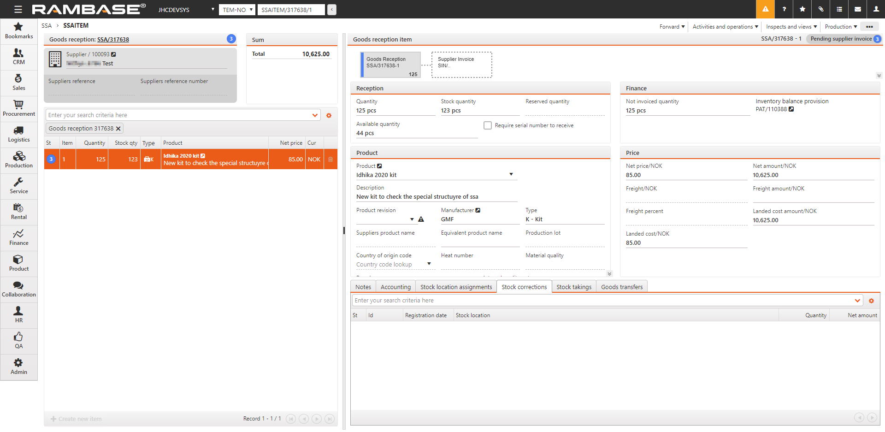885x432 pixels.
Task: Open the hamburger main menu
Action: point(18,9)
